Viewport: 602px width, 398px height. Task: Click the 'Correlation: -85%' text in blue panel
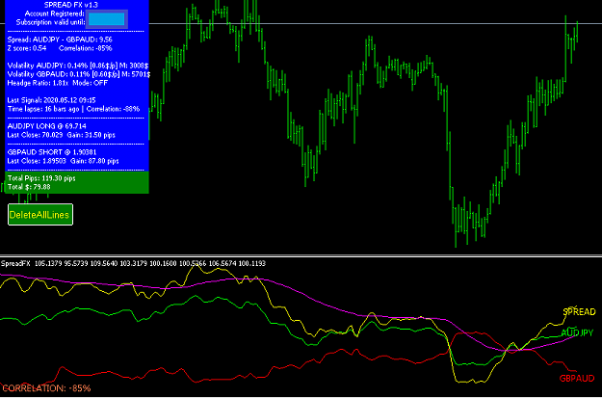85,48
